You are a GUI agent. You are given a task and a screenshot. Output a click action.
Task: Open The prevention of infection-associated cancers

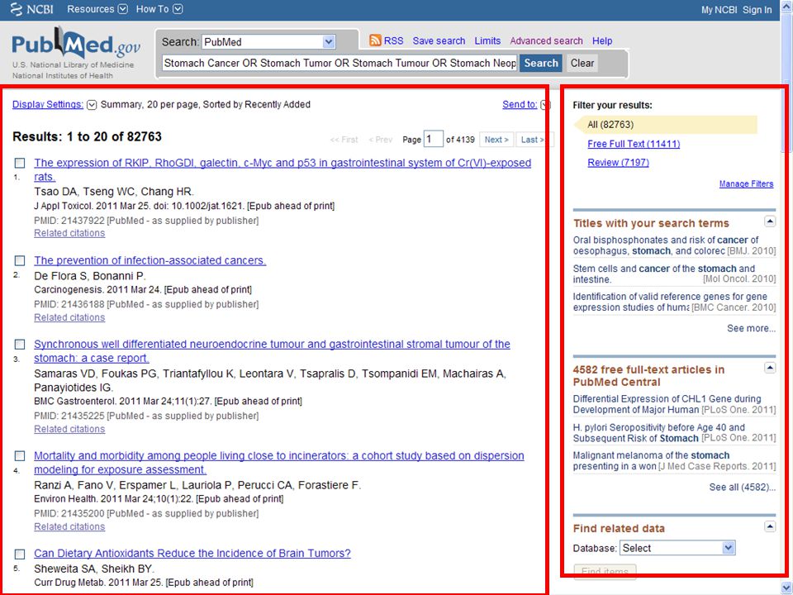point(150,260)
